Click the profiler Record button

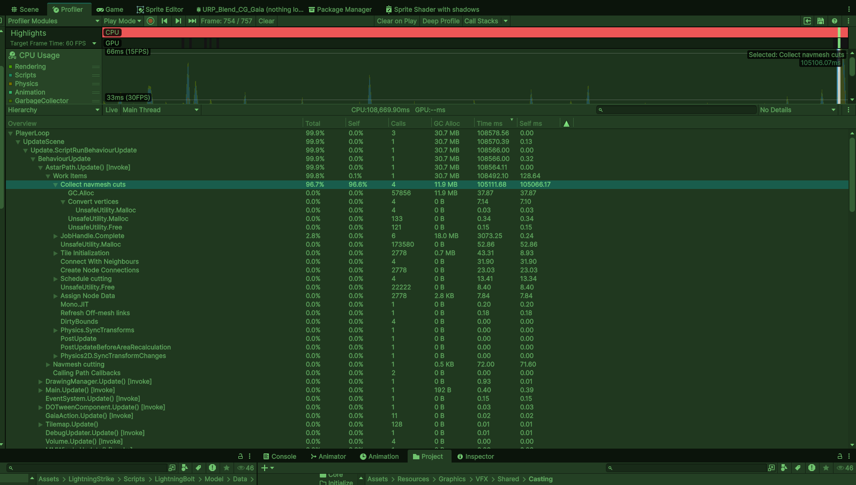click(151, 21)
